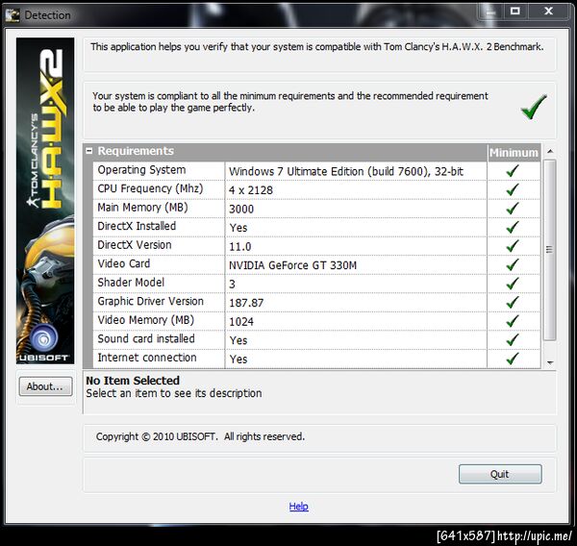Click the DirectX Version checkmark icon

(x=512, y=246)
